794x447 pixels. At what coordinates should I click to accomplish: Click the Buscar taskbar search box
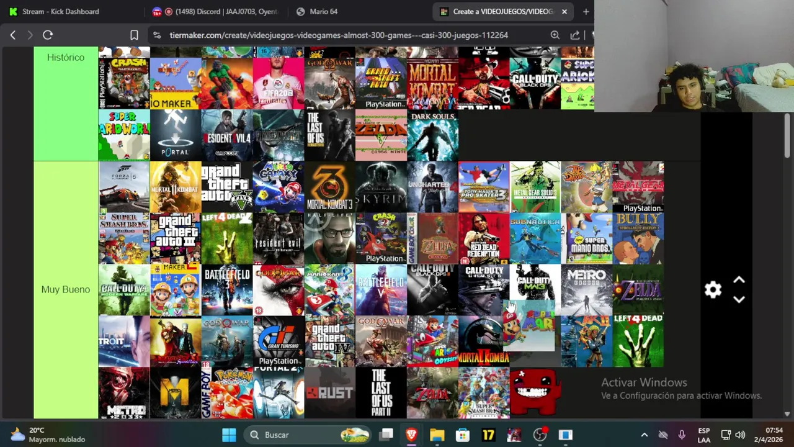coord(307,435)
